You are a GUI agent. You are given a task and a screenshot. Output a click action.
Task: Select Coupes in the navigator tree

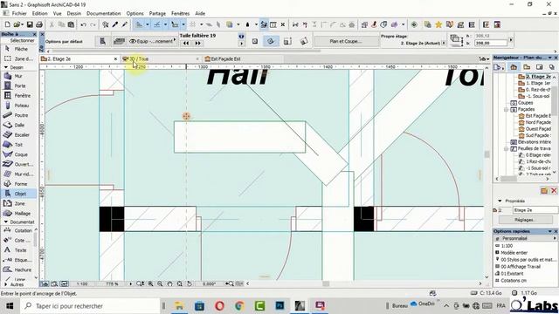[x=521, y=103]
